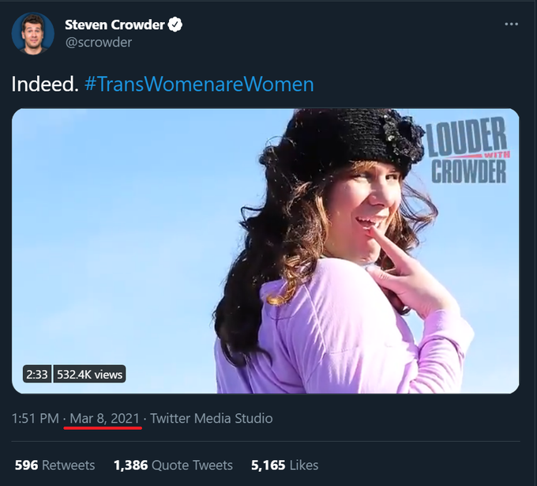Click the Retweets label text
537x486 pixels.
[69, 465]
